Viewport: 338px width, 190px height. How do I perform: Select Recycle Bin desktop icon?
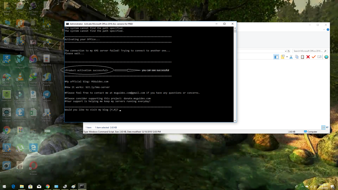7,42
